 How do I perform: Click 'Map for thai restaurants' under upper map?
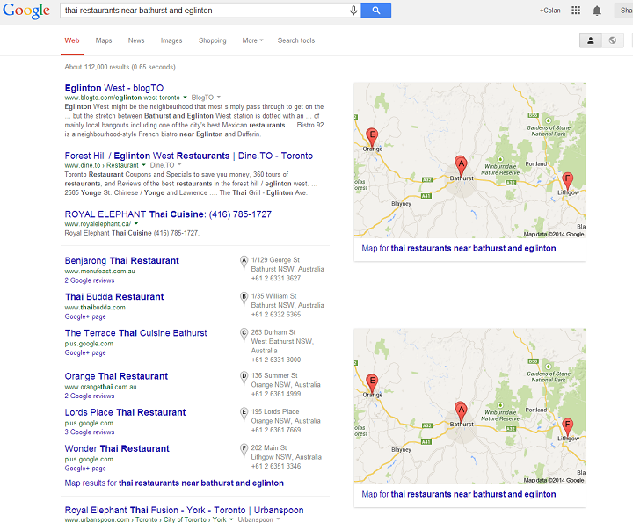pyautogui.click(x=459, y=248)
